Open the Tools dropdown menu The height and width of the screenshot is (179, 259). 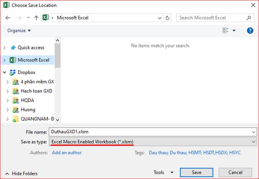tap(163, 172)
